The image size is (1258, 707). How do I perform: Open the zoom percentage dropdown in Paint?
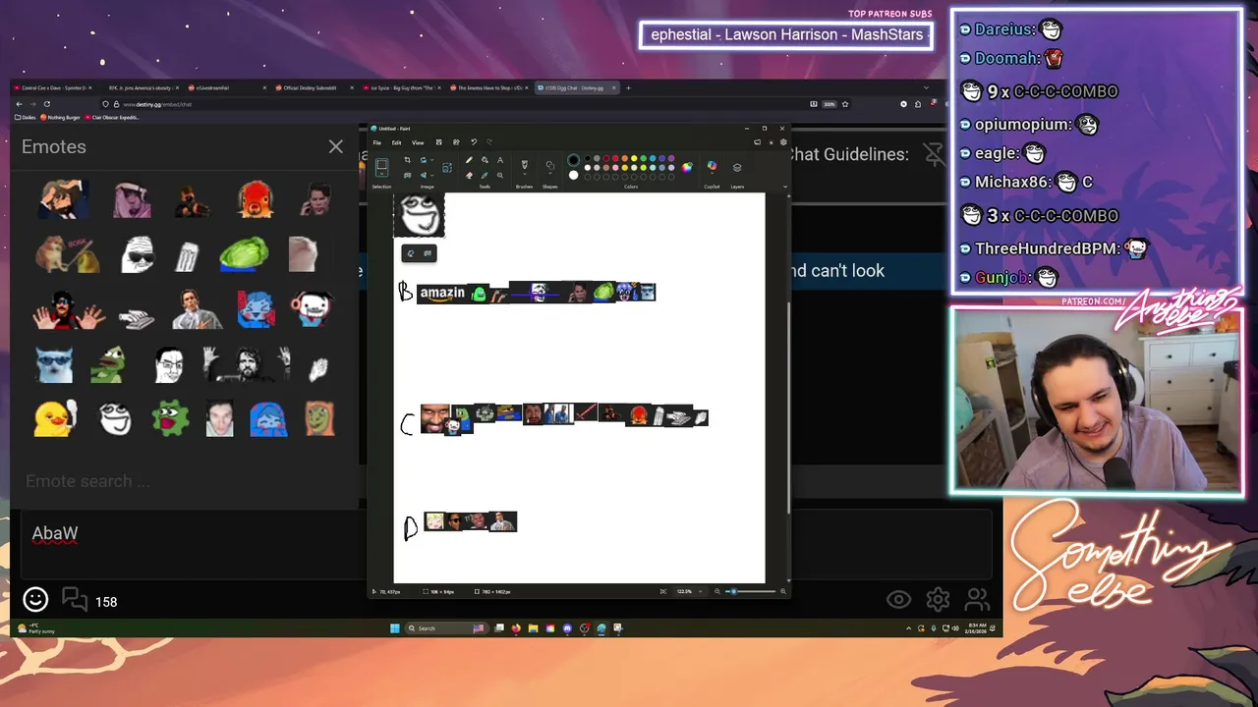(x=700, y=591)
